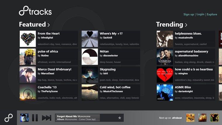Click tags 'afrobeat, world, international'
The image size is (222, 125).
click(54, 62)
